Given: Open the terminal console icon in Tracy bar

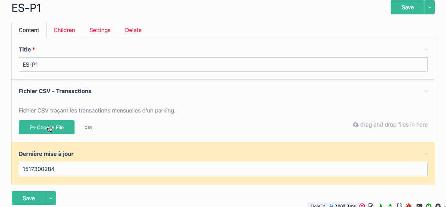Looking at the screenshot, I should coord(419,205).
